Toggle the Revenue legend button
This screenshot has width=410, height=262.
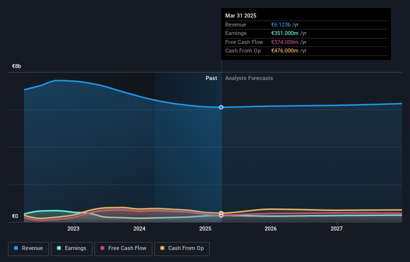[x=28, y=248]
